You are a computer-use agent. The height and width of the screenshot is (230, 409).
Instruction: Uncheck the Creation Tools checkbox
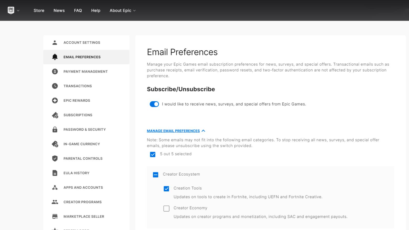(166, 189)
